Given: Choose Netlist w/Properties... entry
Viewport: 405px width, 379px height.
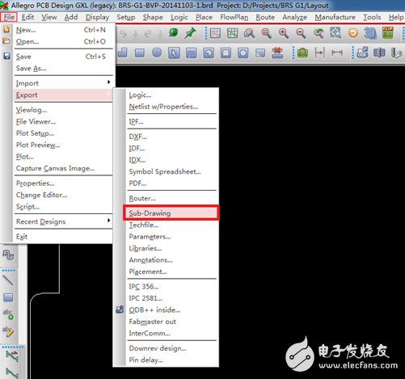Looking at the screenshot, I should (x=163, y=107).
